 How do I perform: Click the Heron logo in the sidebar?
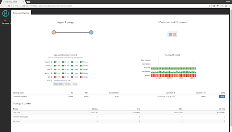pyautogui.click(x=6, y=13)
